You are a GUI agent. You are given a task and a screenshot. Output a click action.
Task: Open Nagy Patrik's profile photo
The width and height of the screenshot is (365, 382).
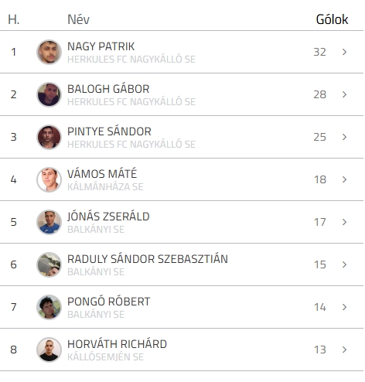pos(49,52)
